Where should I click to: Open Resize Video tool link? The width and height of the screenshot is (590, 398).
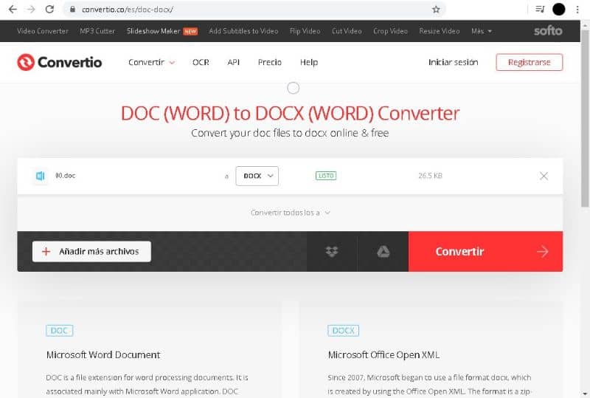click(440, 31)
